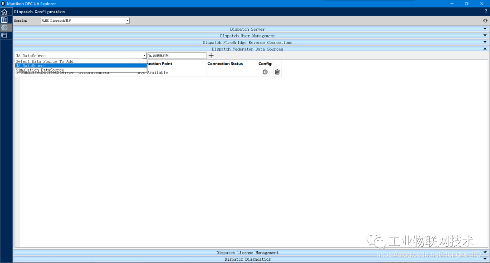Collapse Dispatch Federator Data Sources section
490x263 pixels.
coord(250,49)
